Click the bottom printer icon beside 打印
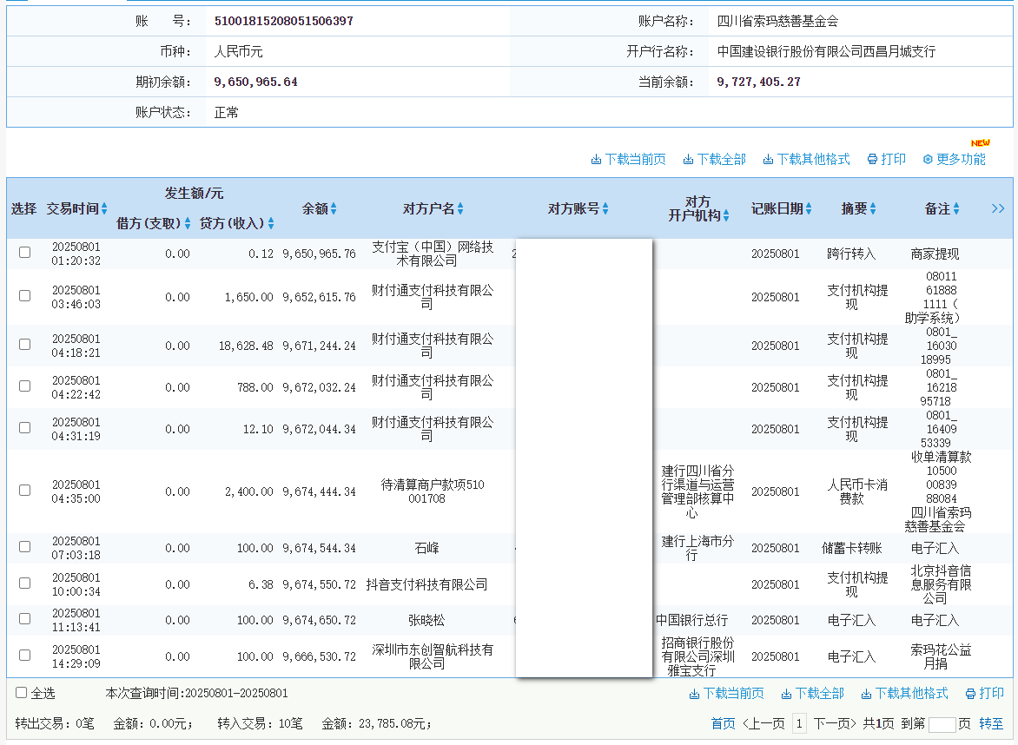 click(x=970, y=695)
